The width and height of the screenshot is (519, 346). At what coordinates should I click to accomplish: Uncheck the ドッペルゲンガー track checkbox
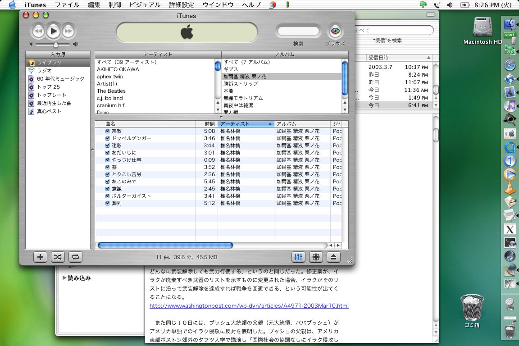[107, 138]
